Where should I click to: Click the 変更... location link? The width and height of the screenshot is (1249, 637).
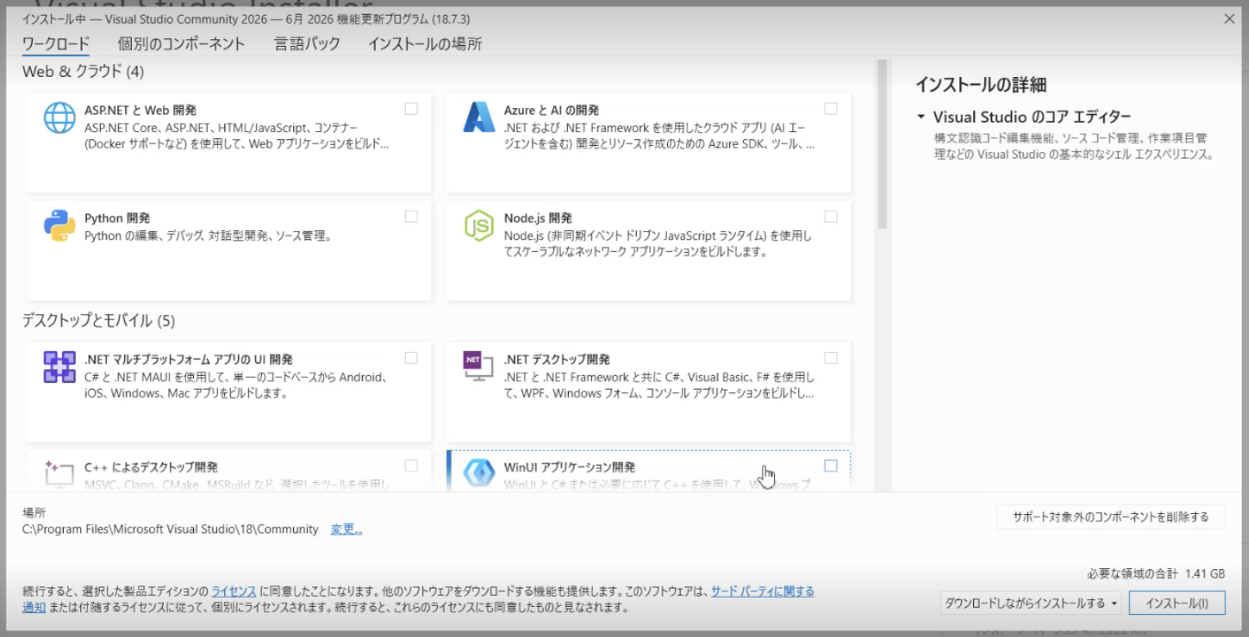(346, 529)
